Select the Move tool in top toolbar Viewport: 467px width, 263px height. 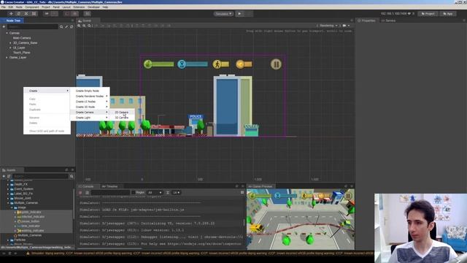tap(11, 14)
